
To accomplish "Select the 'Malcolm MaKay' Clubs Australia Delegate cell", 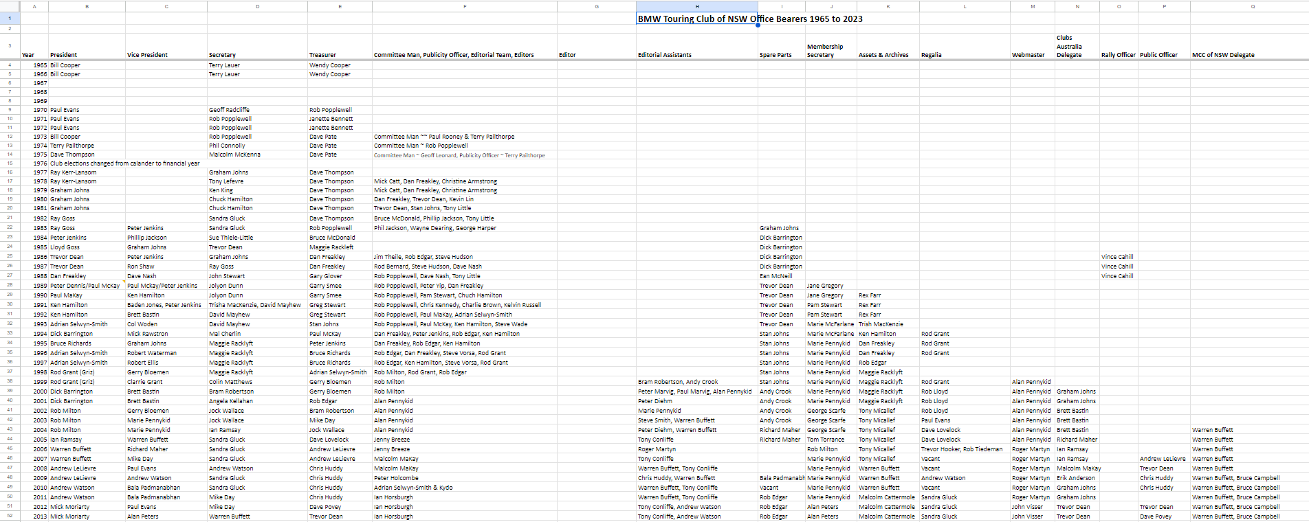I will tap(1079, 468).
